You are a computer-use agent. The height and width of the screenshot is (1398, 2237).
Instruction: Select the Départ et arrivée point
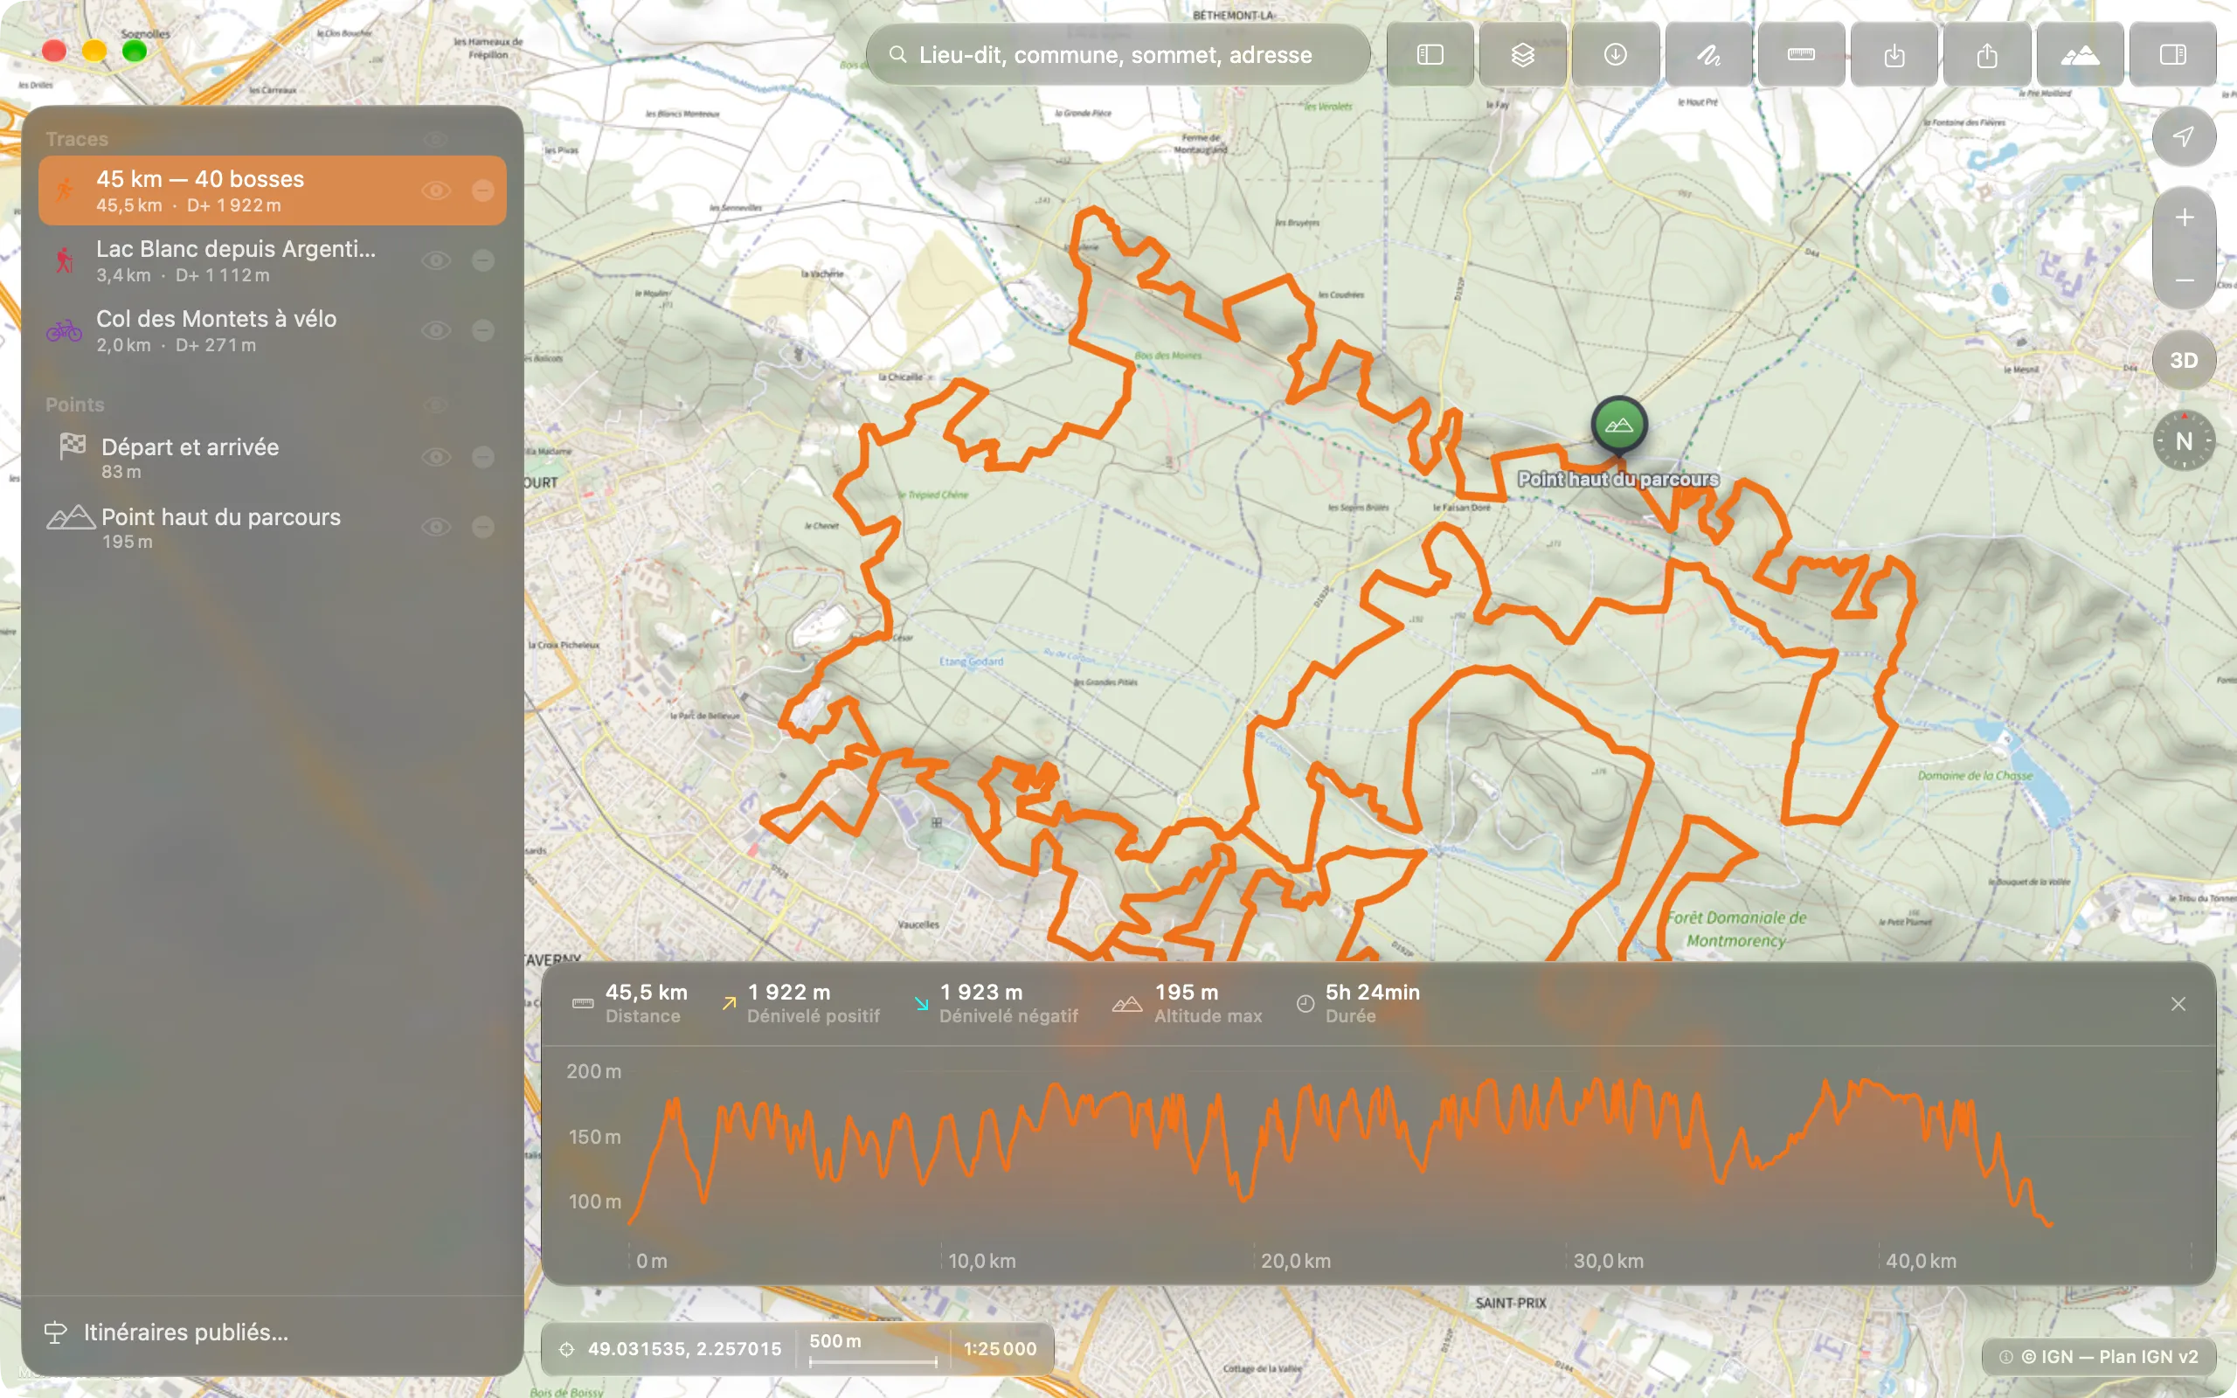pyautogui.click(x=272, y=457)
